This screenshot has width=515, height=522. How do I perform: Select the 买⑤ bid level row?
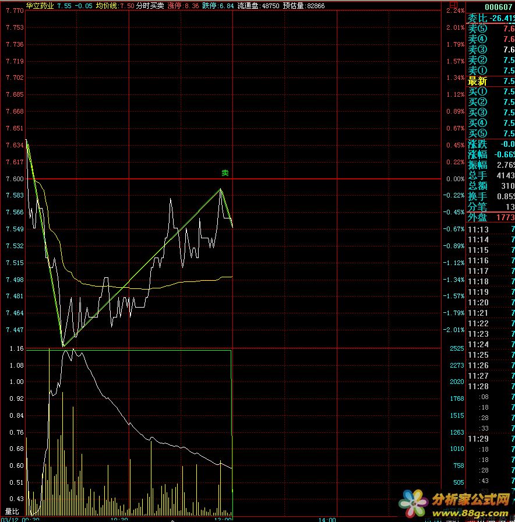click(x=491, y=133)
